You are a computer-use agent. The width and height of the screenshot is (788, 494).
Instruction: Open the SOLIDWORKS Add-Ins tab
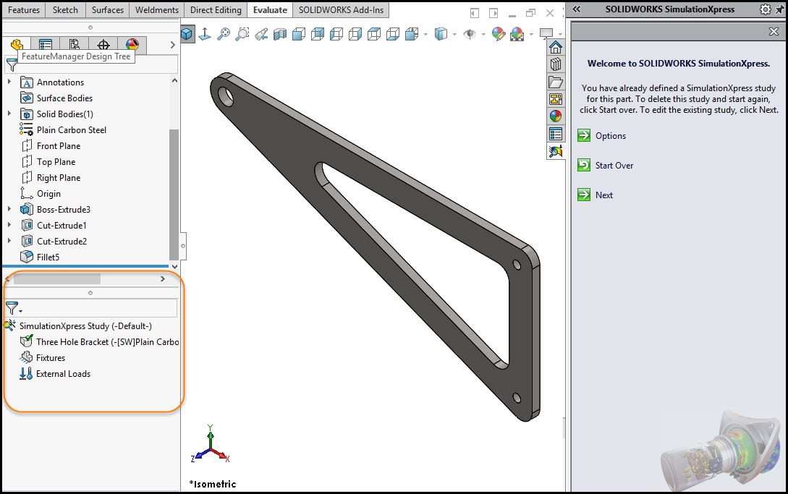[x=341, y=10]
